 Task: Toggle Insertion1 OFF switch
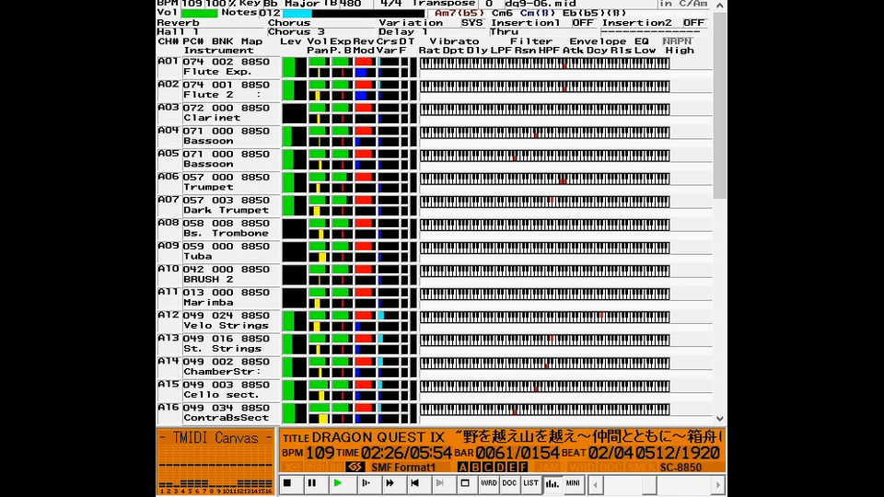pyautogui.click(x=583, y=22)
